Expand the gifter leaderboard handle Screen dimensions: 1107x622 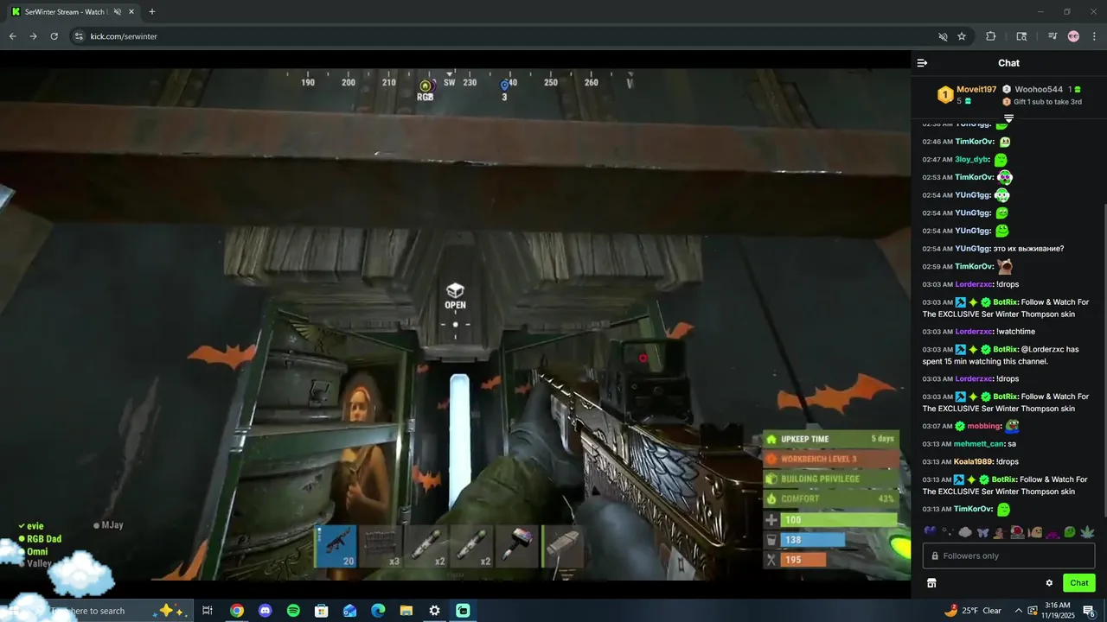click(1008, 118)
